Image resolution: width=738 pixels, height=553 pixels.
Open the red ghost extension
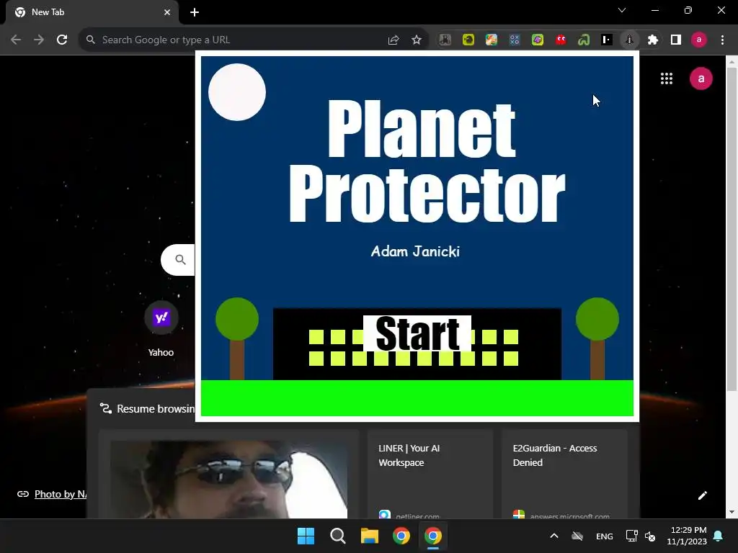pyautogui.click(x=561, y=40)
